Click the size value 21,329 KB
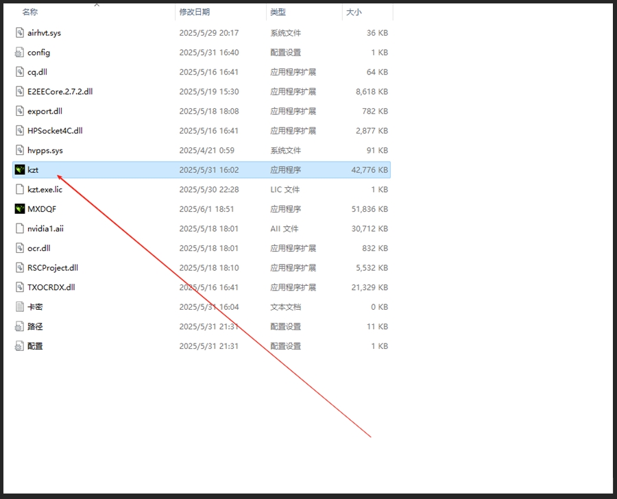 [x=370, y=288]
